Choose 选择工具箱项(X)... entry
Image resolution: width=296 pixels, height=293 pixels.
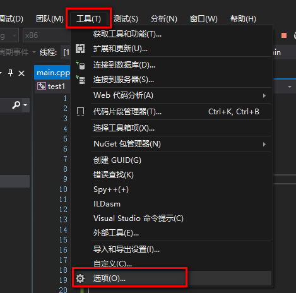[x=172, y=128]
